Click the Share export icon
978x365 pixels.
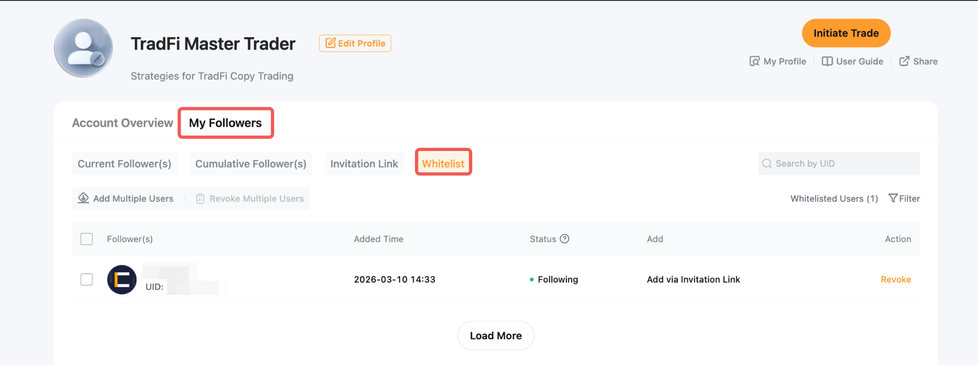click(x=904, y=61)
